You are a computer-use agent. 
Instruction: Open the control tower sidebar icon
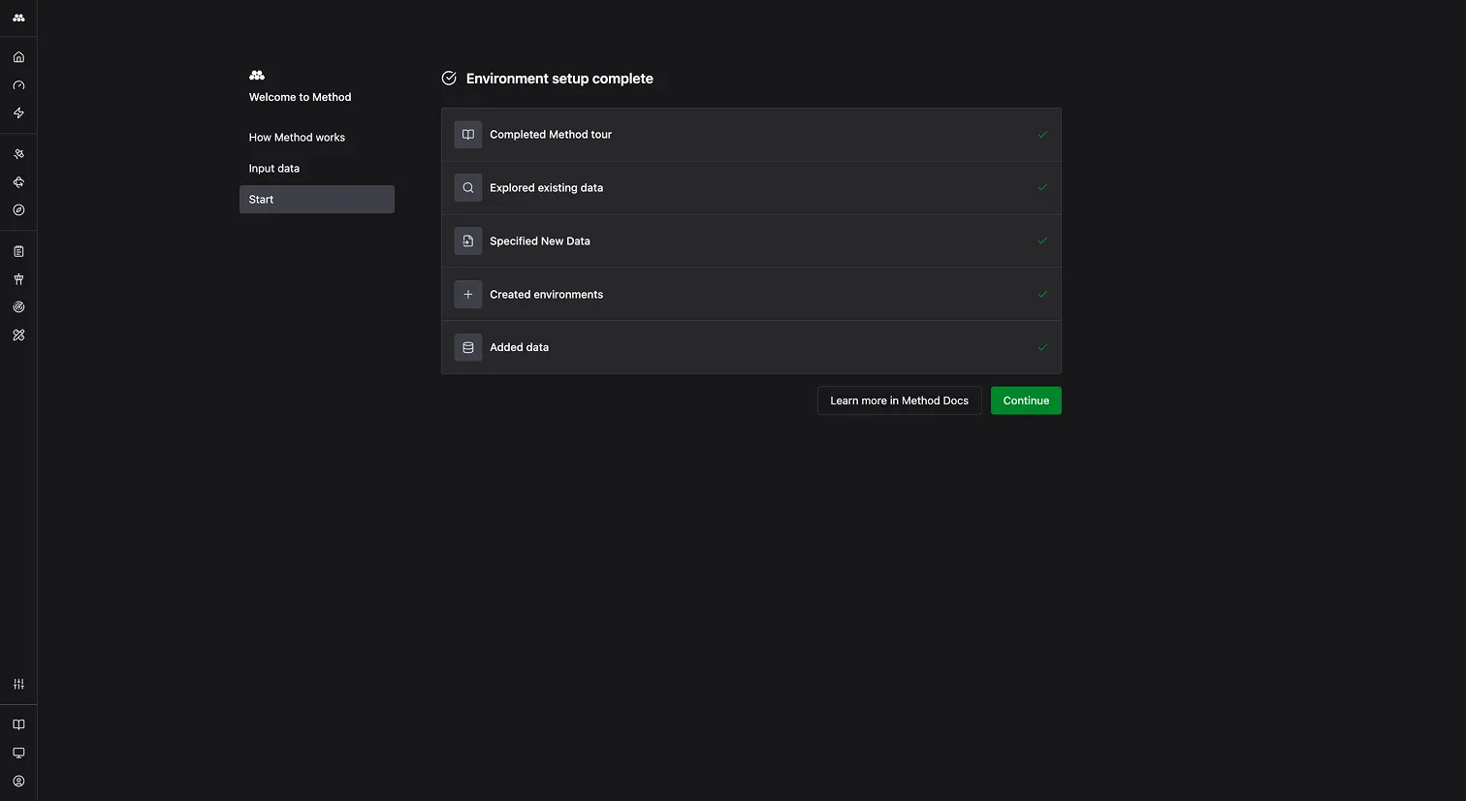(18, 279)
